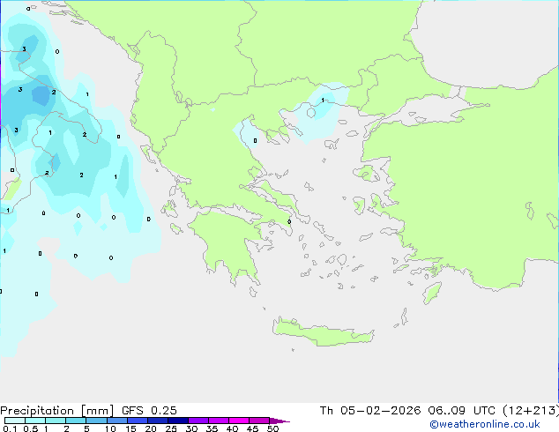Screen dimensions: 559x432
Task: Pick the 2–5 mm legend color
Action: click(76, 421)
